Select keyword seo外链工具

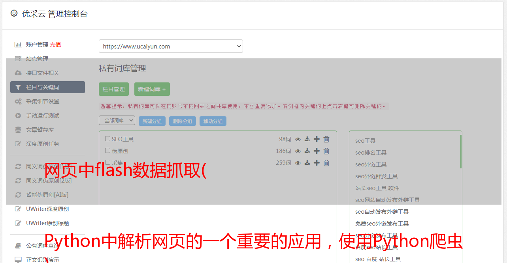pos(371,164)
